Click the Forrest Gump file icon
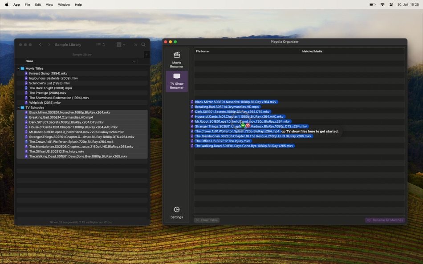 (26, 73)
